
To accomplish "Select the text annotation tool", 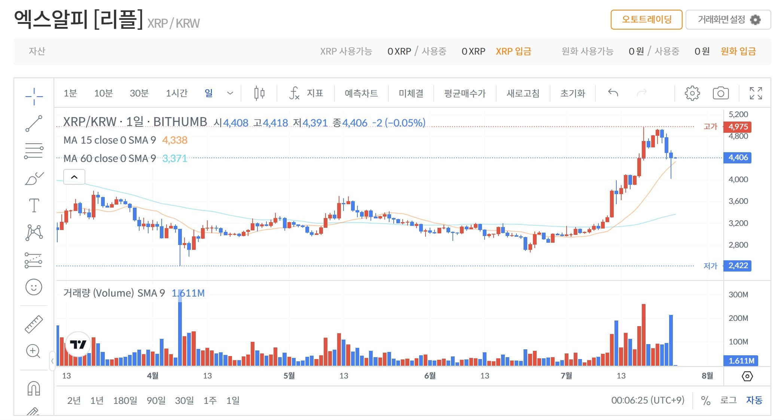I will 34,205.
